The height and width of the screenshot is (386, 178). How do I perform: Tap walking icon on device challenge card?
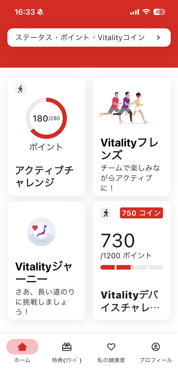(106, 213)
